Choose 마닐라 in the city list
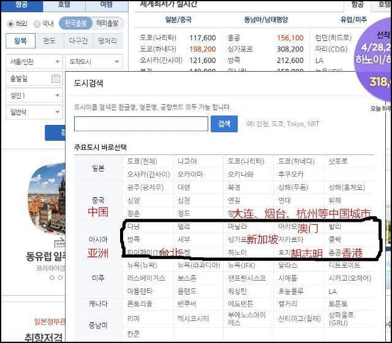The image size is (392, 343). 237,226
